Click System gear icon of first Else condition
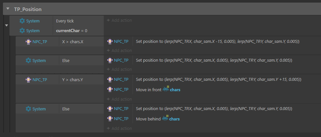Viewport: 321px width, 137px height. [28, 61]
